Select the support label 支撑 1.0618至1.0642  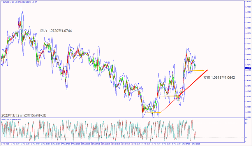(219, 78)
